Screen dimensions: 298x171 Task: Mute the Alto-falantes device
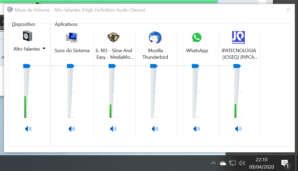28,129
